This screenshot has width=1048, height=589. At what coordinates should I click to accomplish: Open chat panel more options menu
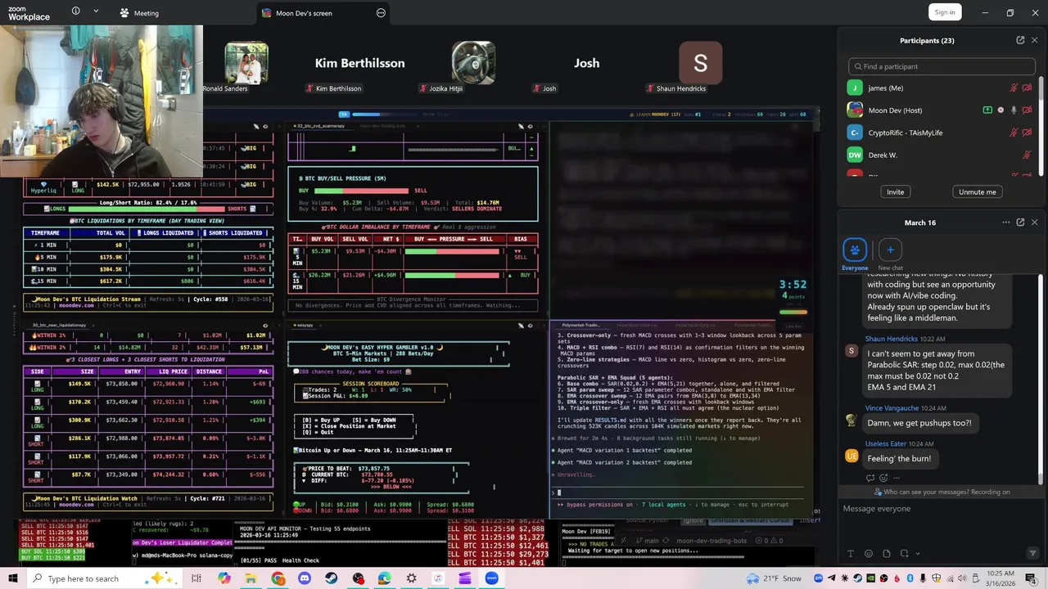[1006, 223]
